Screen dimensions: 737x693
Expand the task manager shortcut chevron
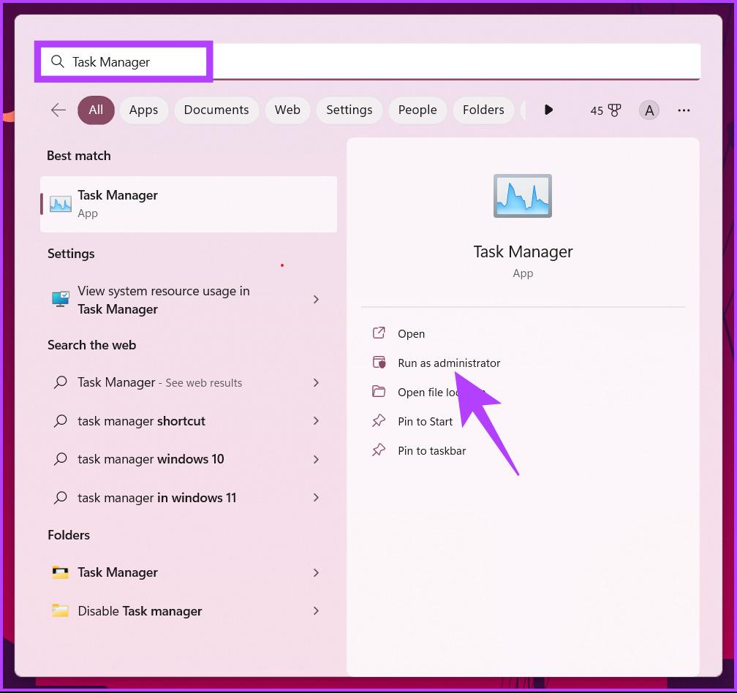pos(316,421)
